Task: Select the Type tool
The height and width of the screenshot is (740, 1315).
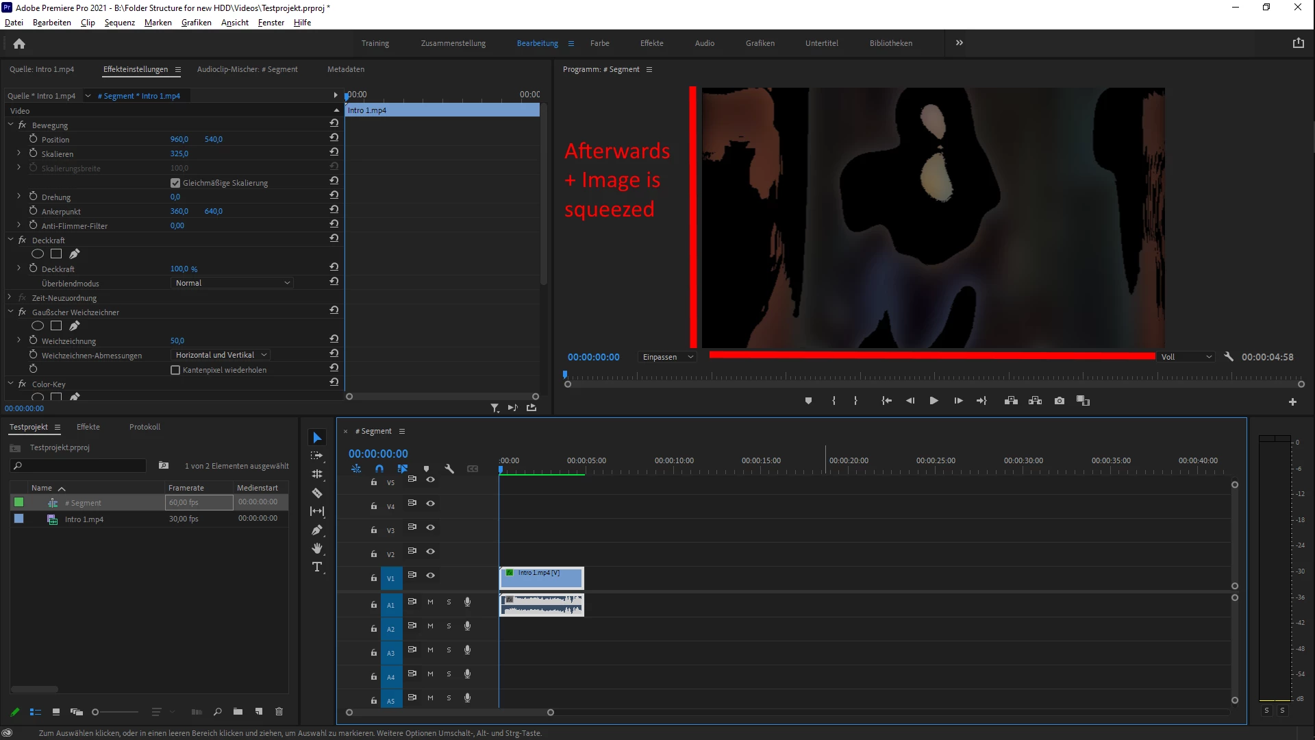Action: 317,567
